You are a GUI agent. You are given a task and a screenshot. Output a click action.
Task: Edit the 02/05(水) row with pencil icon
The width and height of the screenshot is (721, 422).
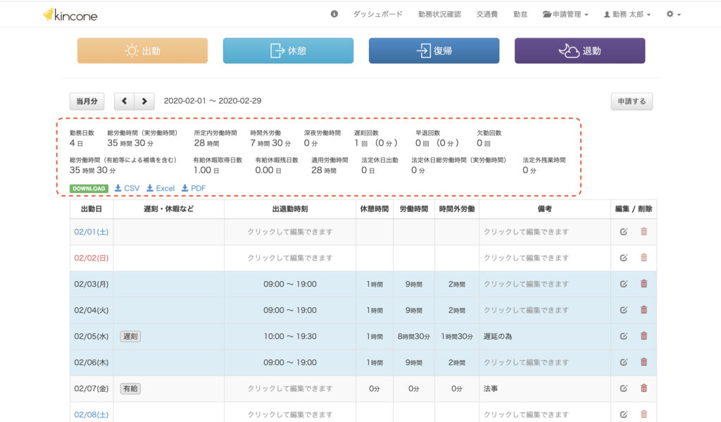pos(624,337)
